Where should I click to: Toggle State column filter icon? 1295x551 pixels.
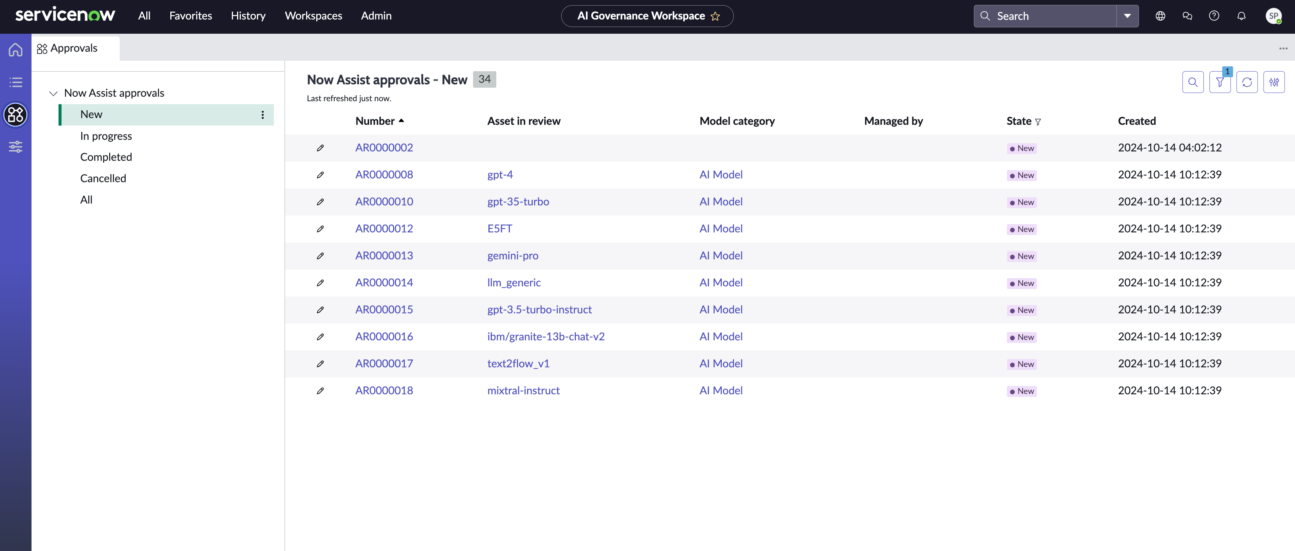pyautogui.click(x=1038, y=121)
